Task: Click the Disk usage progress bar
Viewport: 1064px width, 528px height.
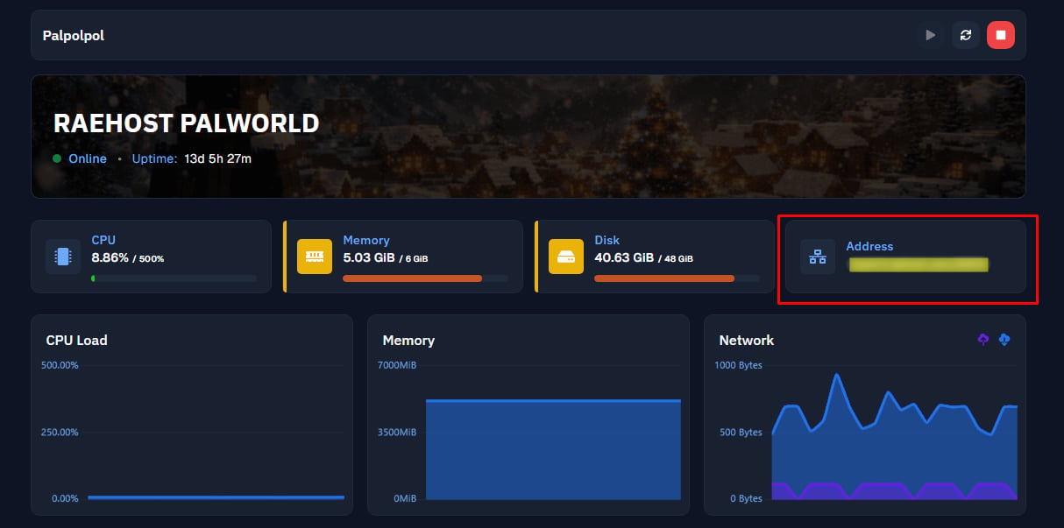Action: [677, 278]
